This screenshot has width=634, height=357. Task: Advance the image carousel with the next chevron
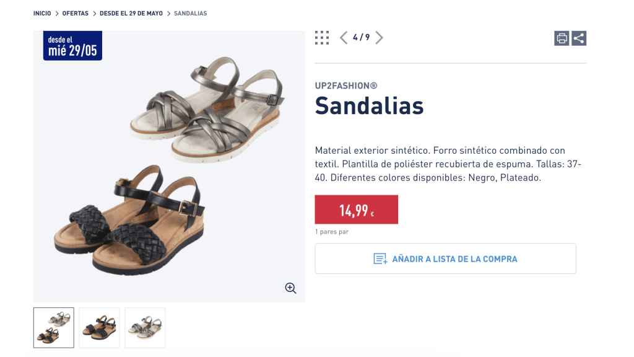pos(380,38)
